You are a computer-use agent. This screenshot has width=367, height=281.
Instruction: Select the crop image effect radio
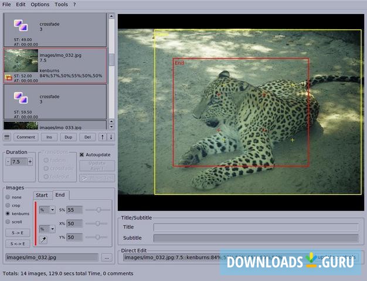8,205
